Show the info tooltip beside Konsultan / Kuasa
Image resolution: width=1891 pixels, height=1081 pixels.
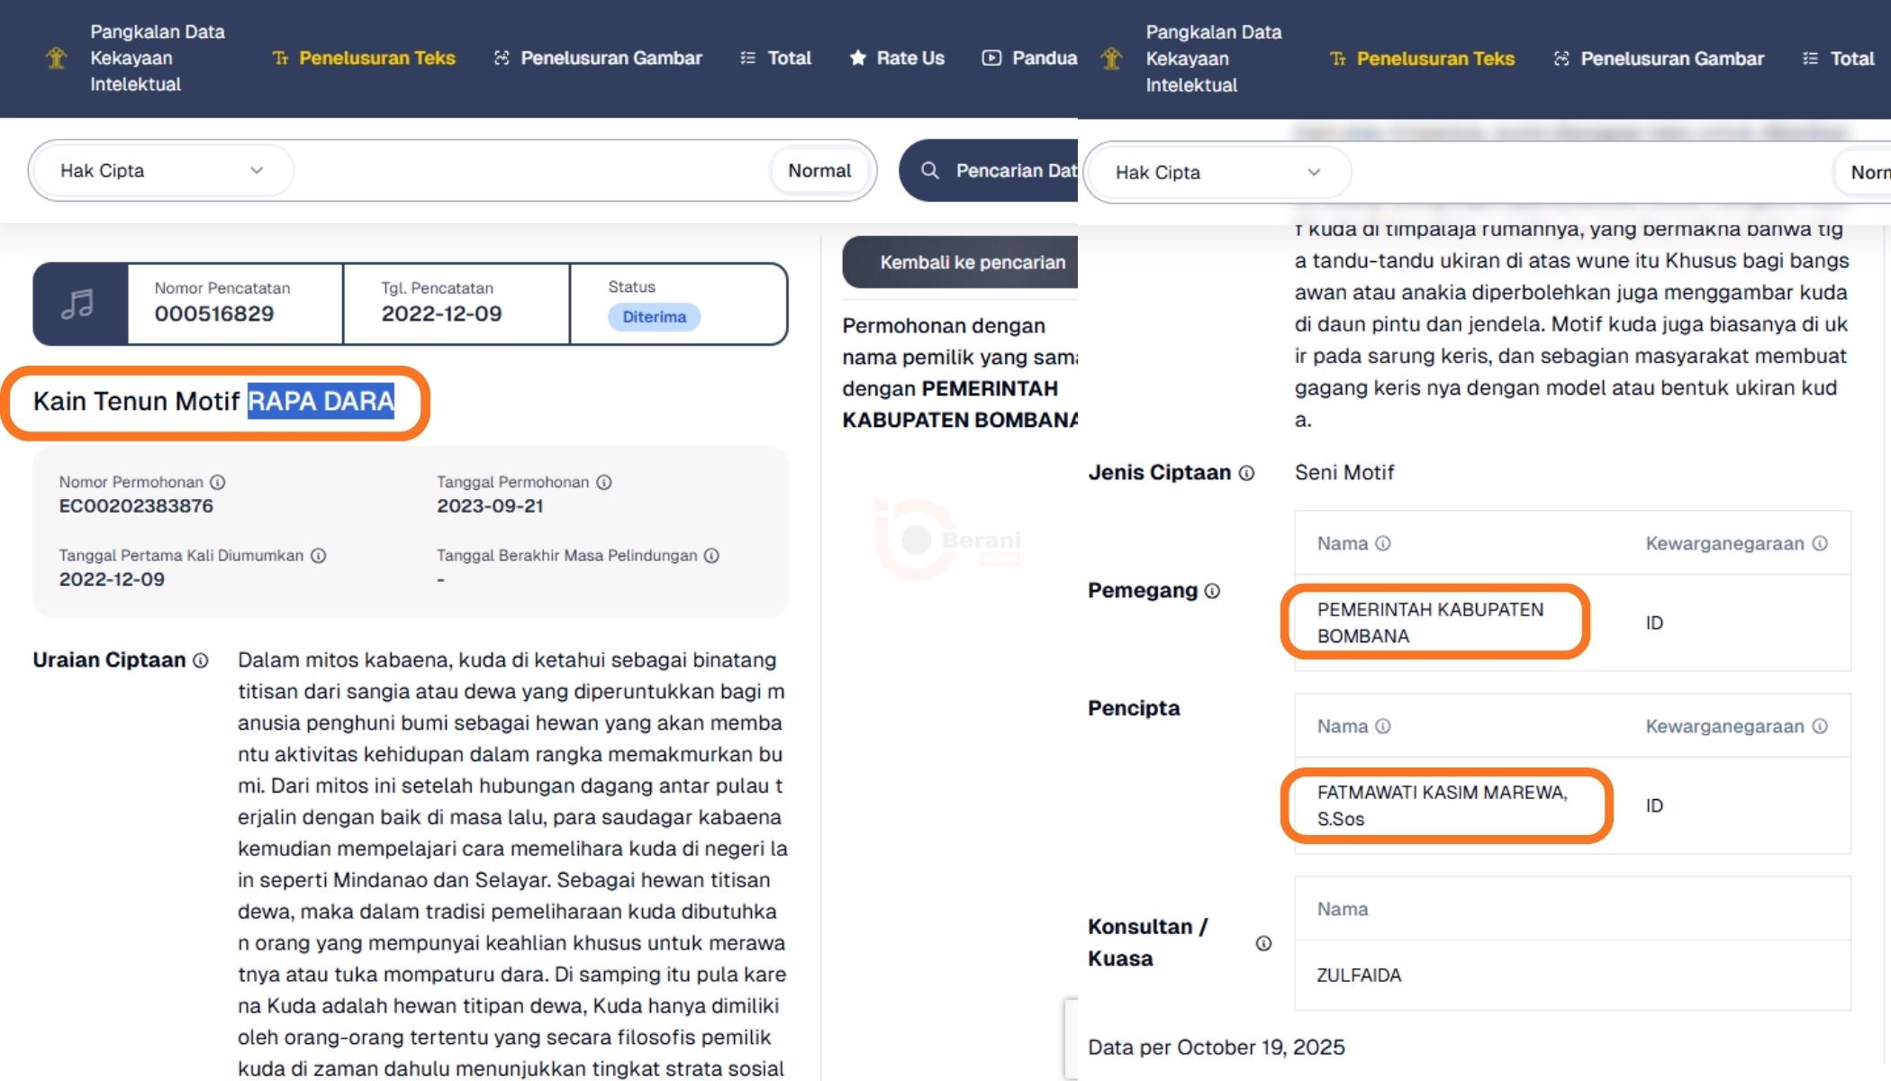(1262, 942)
